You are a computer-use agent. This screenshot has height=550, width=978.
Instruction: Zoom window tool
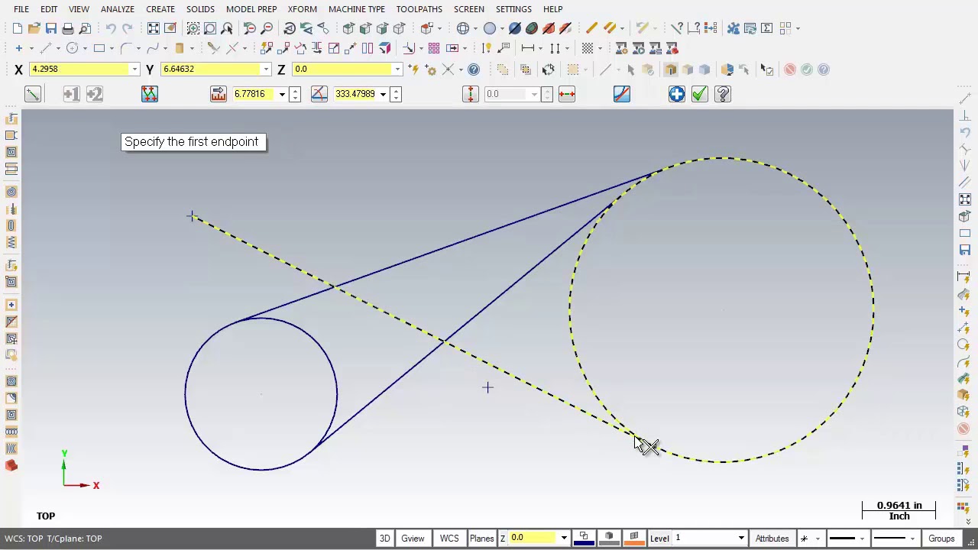pos(193,28)
